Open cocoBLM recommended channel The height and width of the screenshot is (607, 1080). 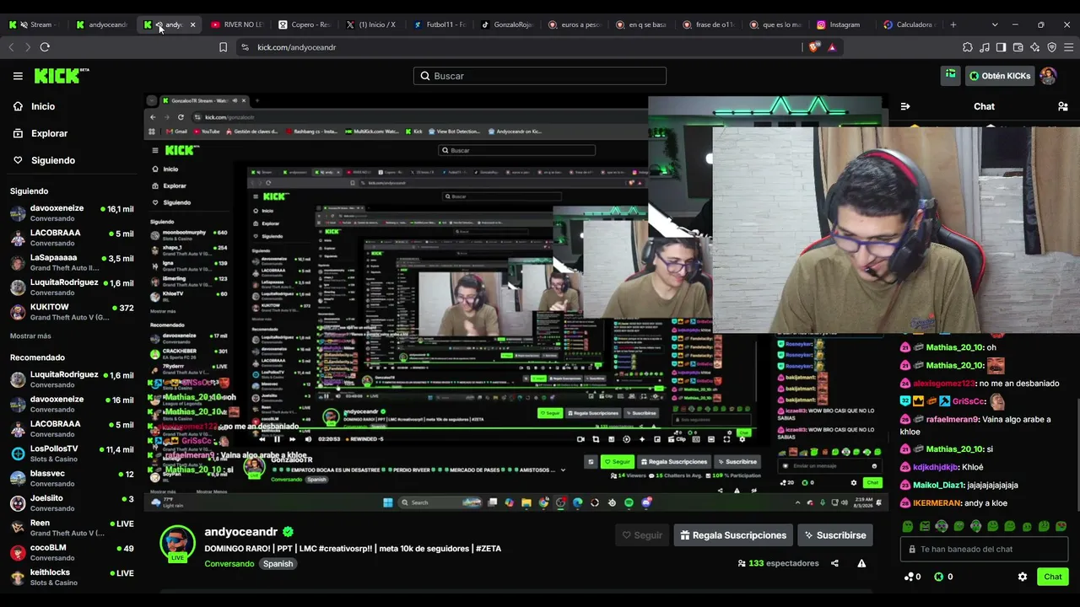pos(72,552)
